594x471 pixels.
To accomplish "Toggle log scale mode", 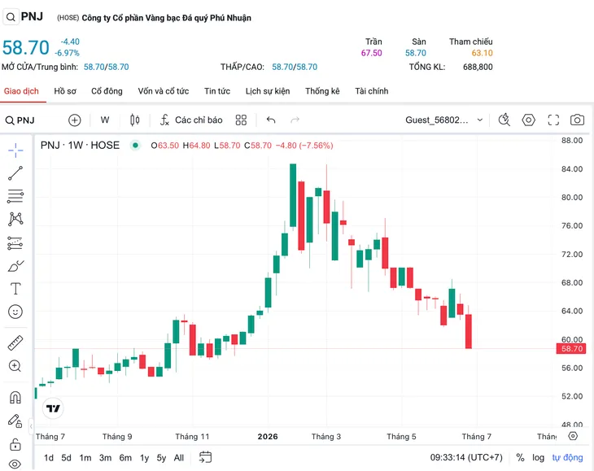I will click(x=538, y=458).
